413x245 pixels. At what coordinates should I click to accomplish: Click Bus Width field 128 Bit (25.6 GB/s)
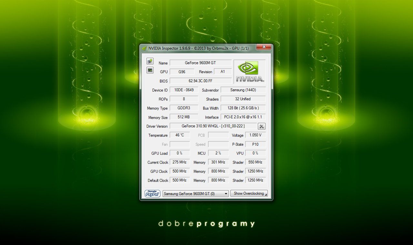tap(243, 108)
